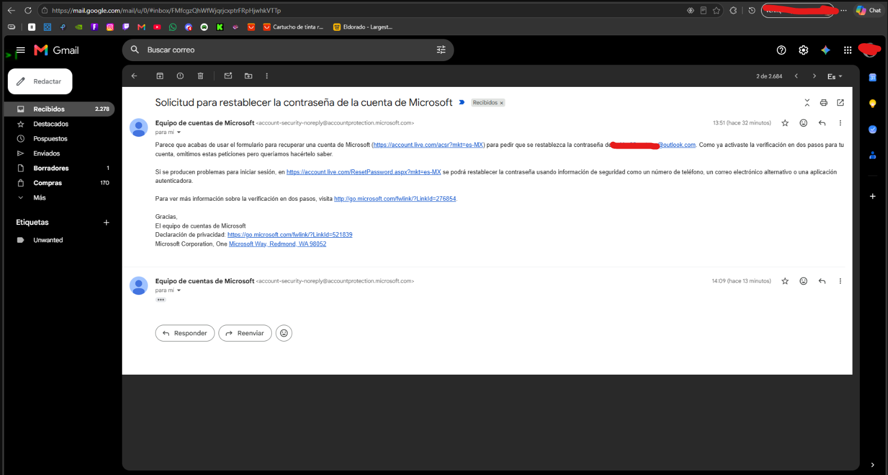This screenshot has width=888, height=475.
Task: Report this email as spam
Action: tap(180, 76)
